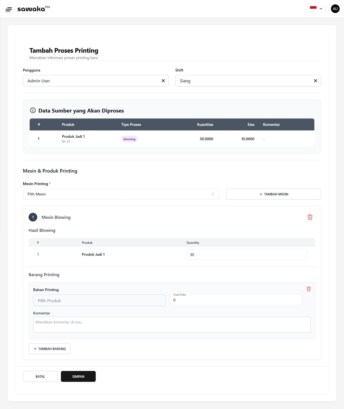Image resolution: width=344 pixels, height=409 pixels.
Task: Adjust the Quantity value of 30
Action: pos(246,254)
